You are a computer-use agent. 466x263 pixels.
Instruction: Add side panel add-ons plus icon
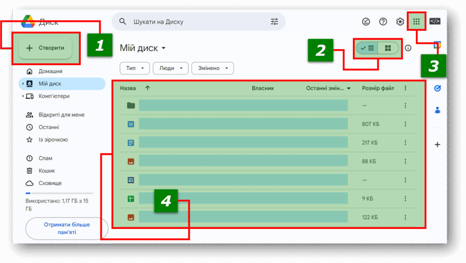(x=437, y=144)
